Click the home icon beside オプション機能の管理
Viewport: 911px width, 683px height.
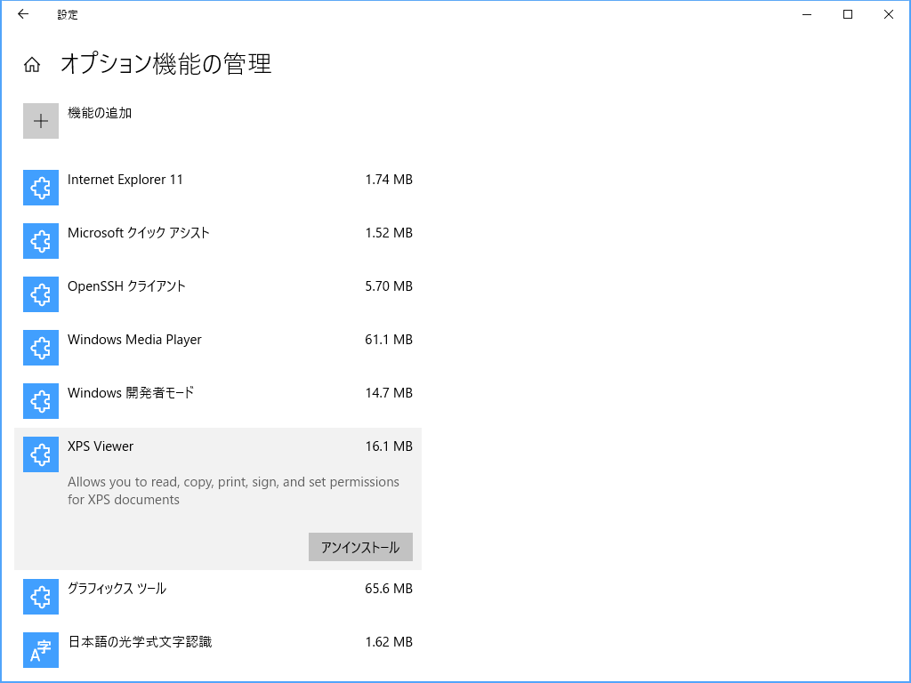pos(31,63)
